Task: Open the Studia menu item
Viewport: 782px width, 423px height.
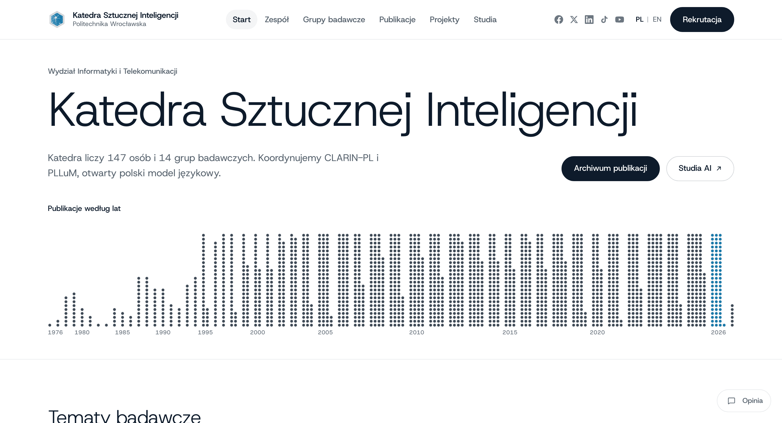Action: [485, 20]
